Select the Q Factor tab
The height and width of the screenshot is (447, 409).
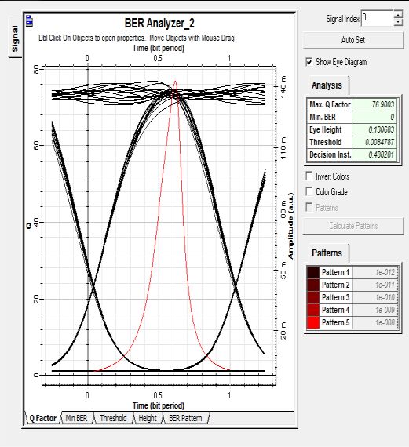(x=43, y=418)
